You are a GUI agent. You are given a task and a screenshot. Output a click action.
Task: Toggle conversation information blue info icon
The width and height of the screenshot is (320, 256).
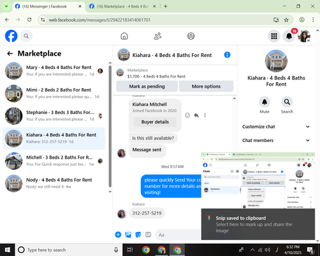point(227,55)
